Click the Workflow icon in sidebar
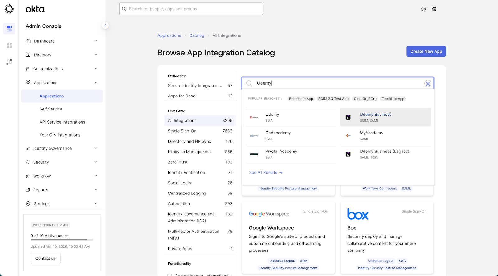Viewport: 498px width, 276px height. (x=28, y=176)
